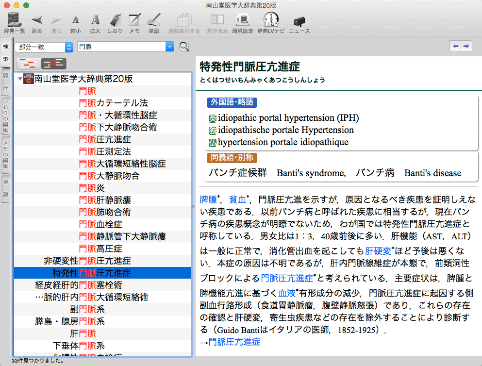
Task: Open the 辞典一覧 dictionary list
Action: point(15,22)
